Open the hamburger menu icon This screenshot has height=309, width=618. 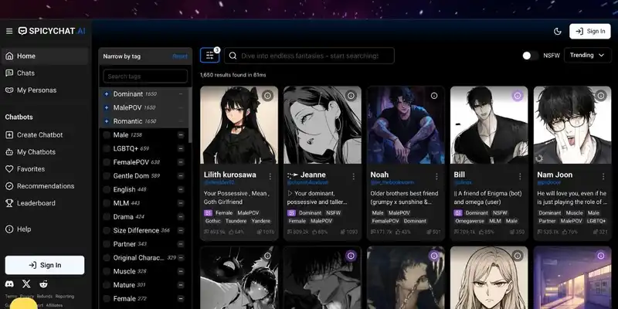click(9, 31)
